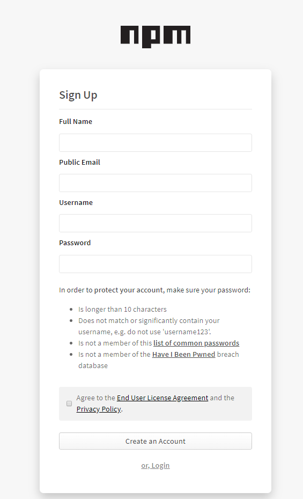Click the Username label text
The height and width of the screenshot is (499, 303).
pos(76,203)
